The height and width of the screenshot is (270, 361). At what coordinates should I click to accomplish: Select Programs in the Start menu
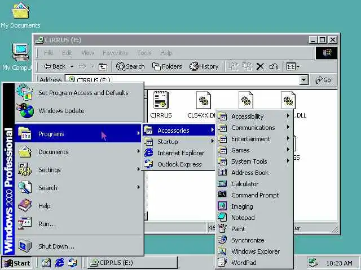tap(78, 134)
